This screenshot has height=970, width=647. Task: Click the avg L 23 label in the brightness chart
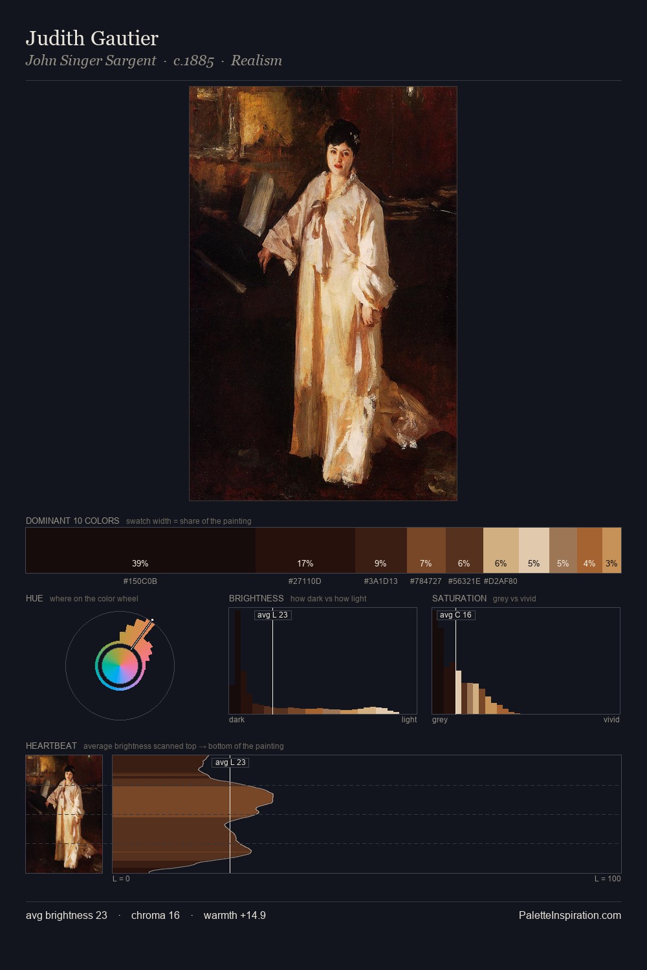coord(272,615)
